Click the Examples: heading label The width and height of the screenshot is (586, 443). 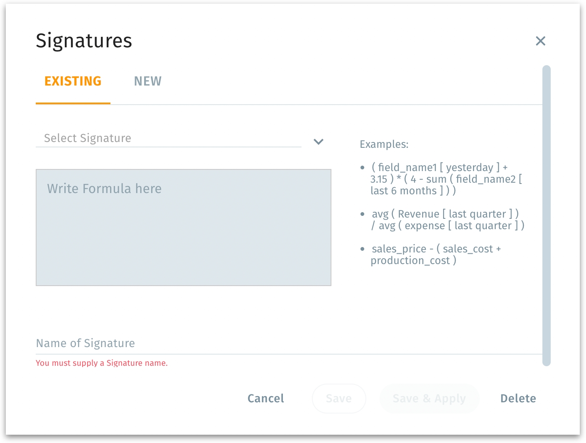384,144
